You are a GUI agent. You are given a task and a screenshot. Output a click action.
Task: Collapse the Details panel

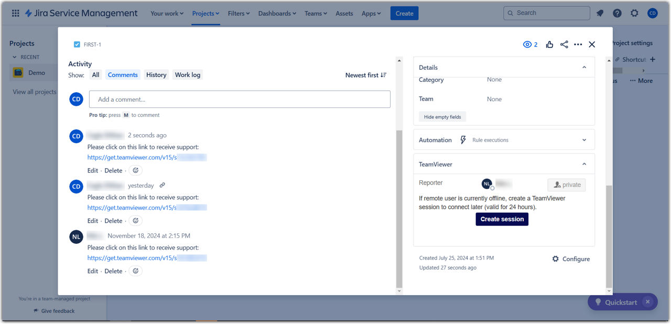coord(585,68)
